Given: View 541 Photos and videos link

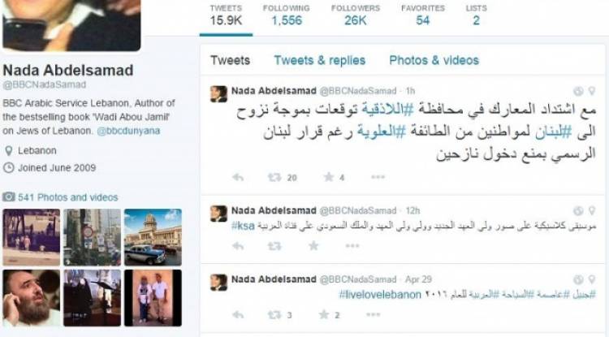Looking at the screenshot, I should pos(67,197).
